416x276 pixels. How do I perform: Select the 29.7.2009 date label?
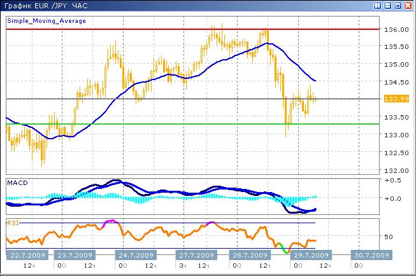click(311, 256)
